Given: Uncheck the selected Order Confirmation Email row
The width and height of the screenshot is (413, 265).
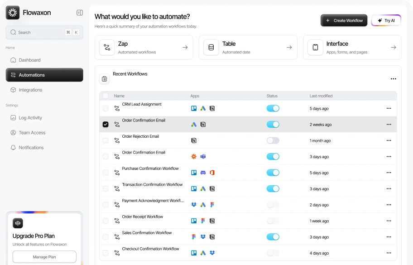Looking at the screenshot, I should pos(106,124).
